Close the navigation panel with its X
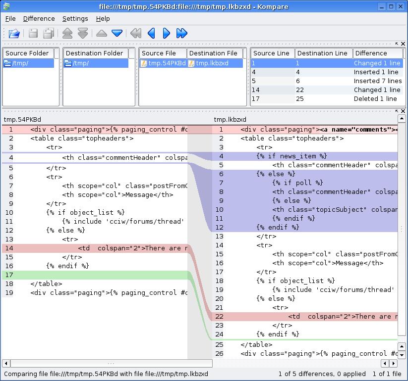Screen dimensions: 408x381 pyautogui.click(x=403, y=44)
